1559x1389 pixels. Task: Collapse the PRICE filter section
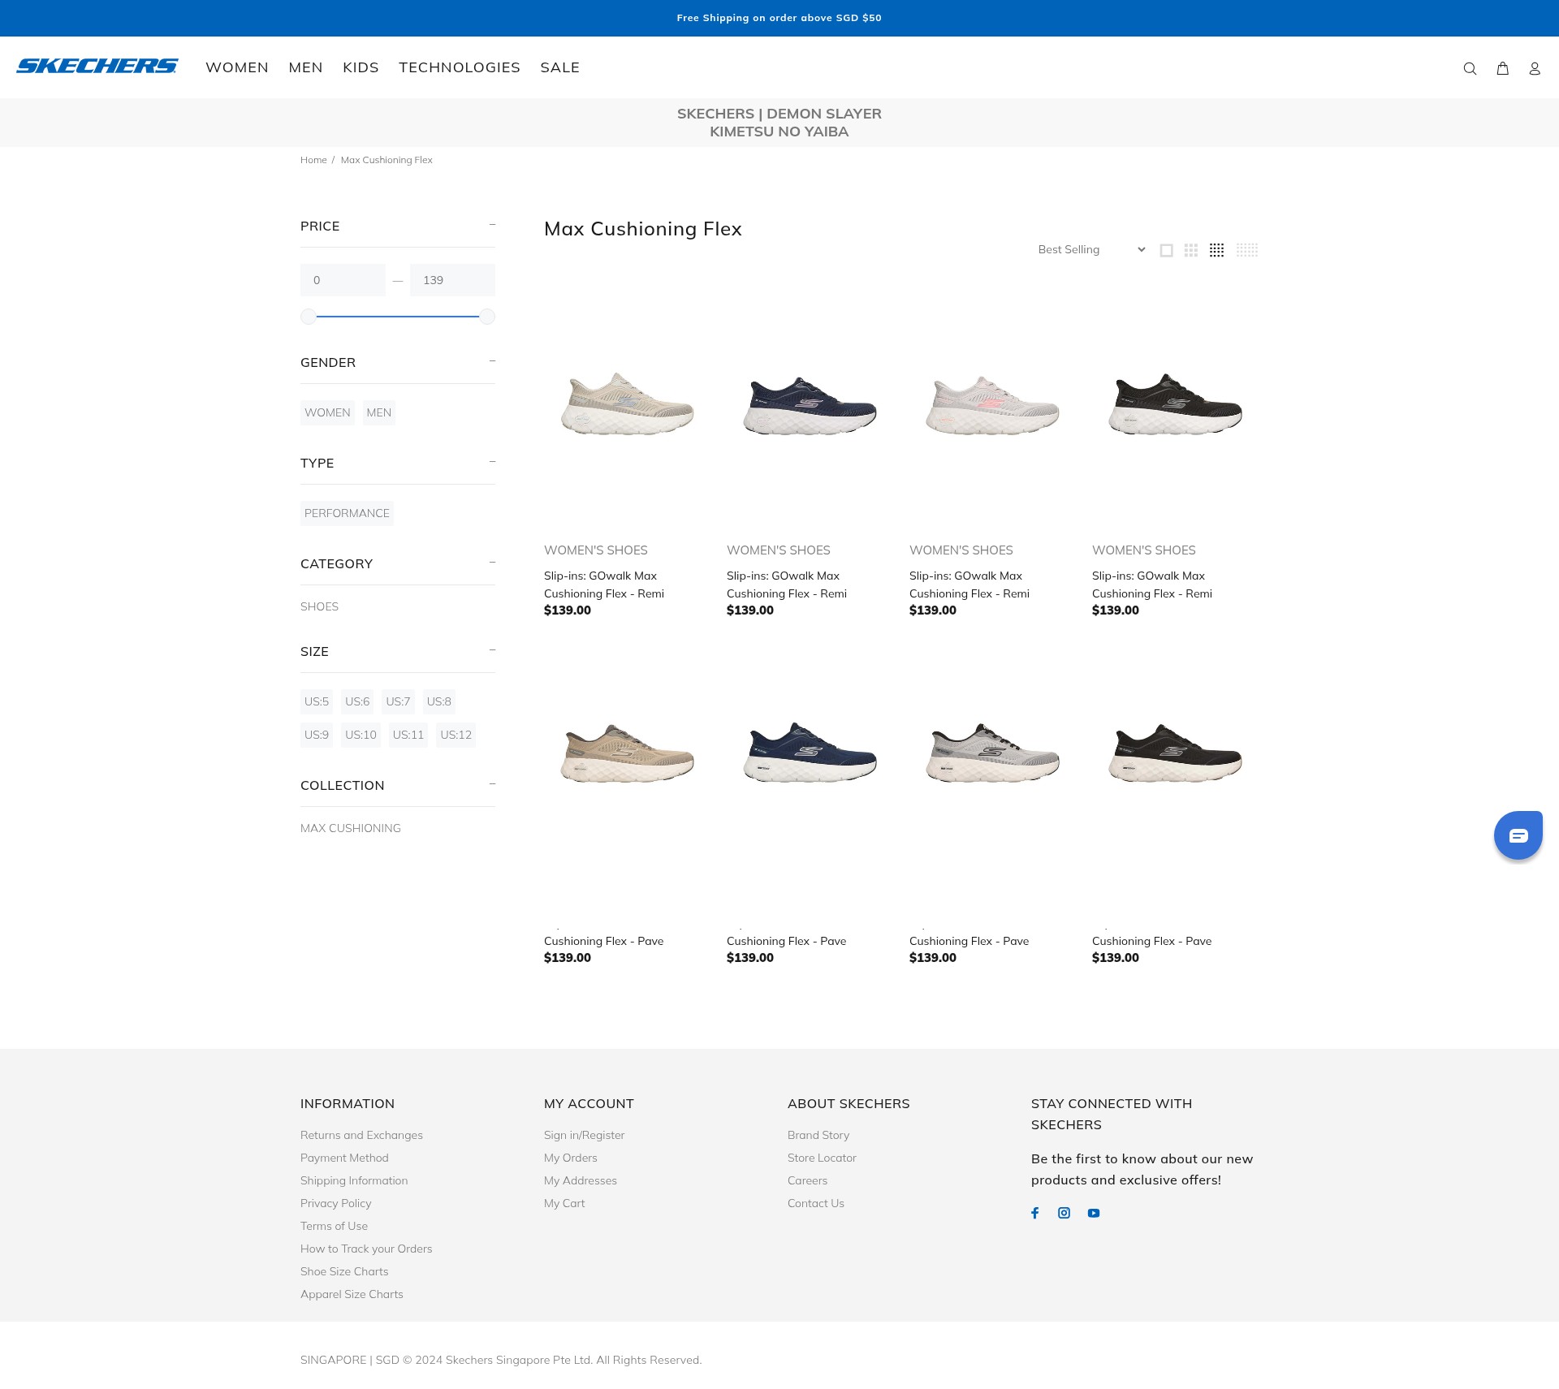pyautogui.click(x=492, y=225)
